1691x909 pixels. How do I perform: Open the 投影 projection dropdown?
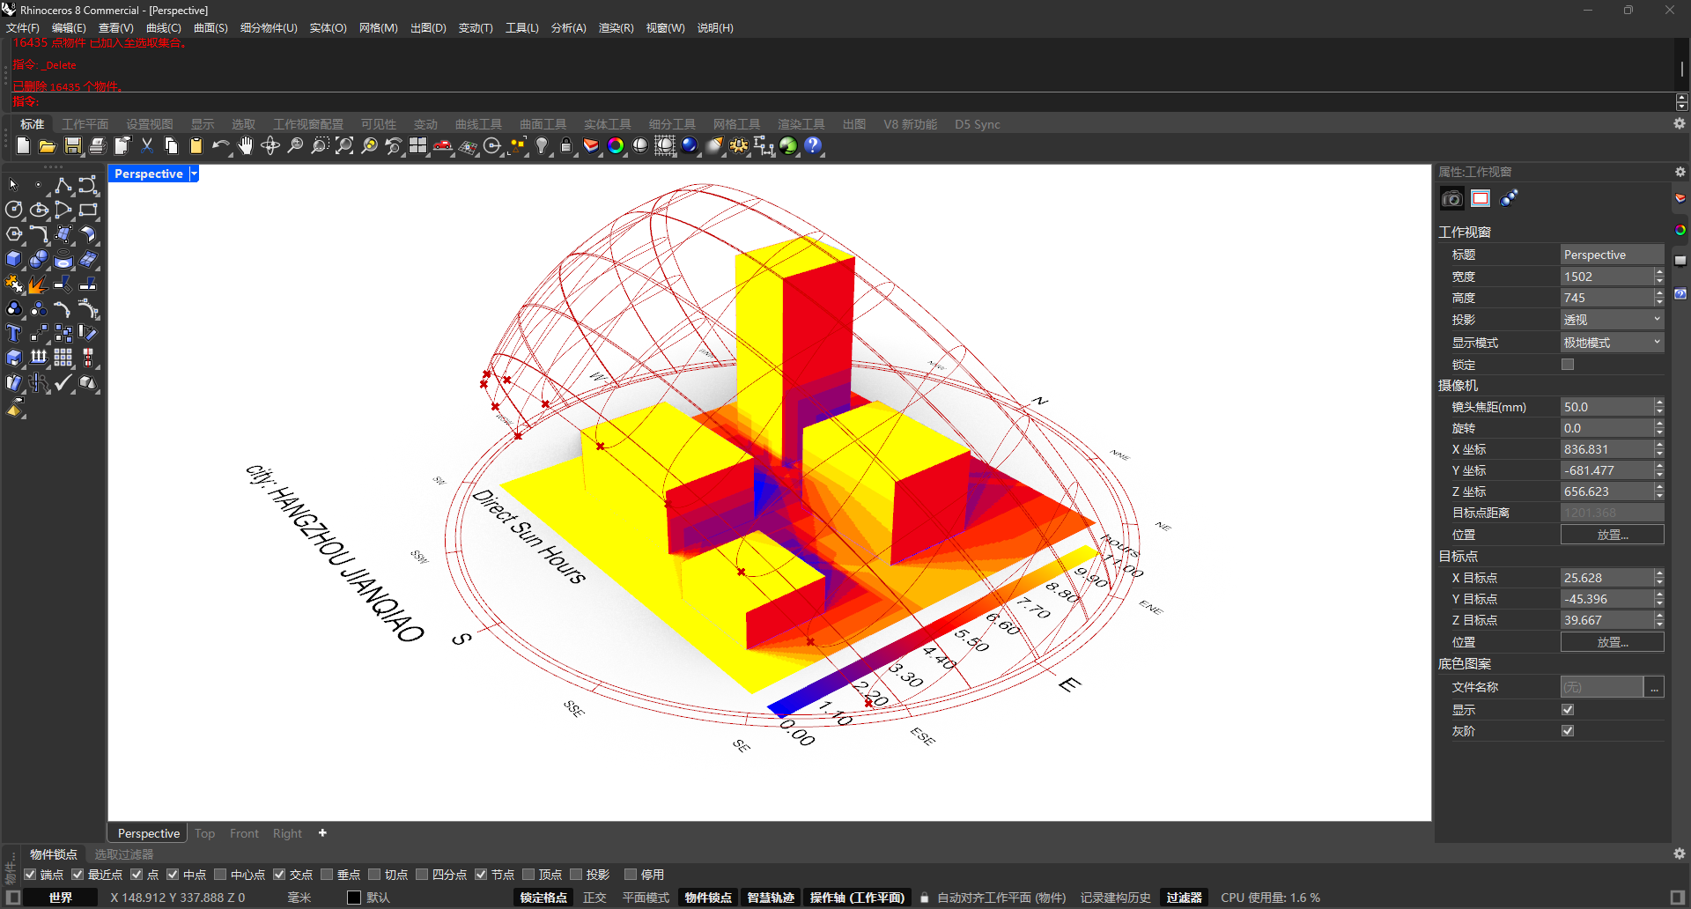(1612, 320)
